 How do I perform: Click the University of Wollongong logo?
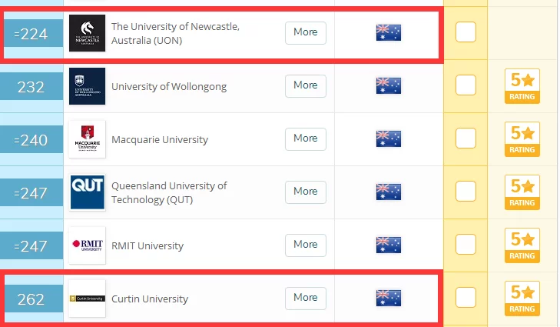87,86
